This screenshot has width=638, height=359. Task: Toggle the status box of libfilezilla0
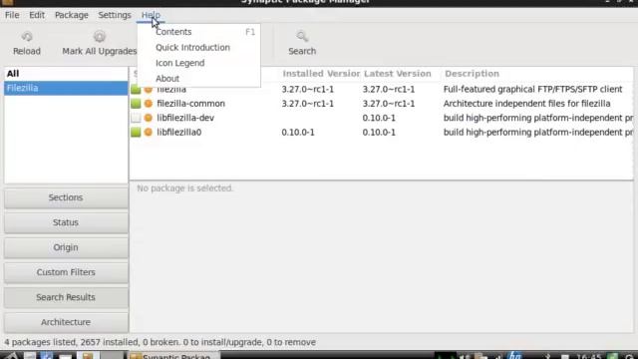click(136, 133)
